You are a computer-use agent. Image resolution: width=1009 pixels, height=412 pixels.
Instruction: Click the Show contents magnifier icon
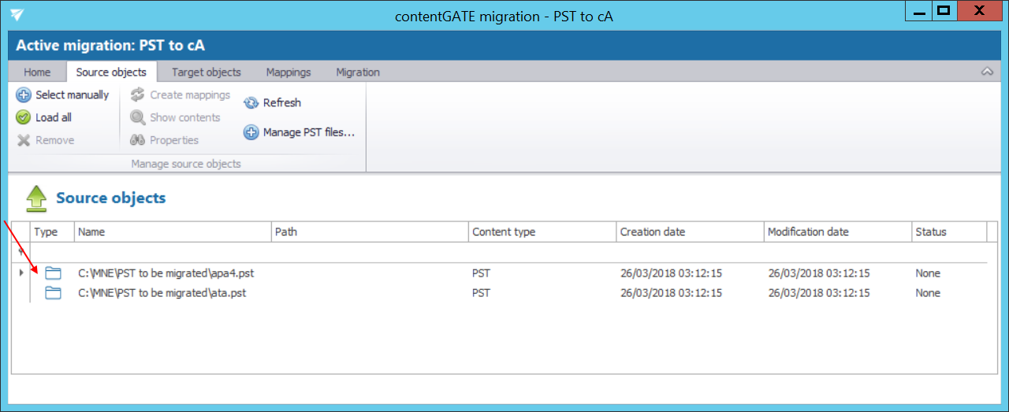pos(138,117)
